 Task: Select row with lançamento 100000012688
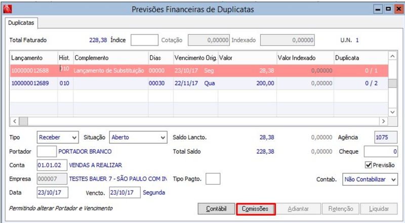(199, 70)
